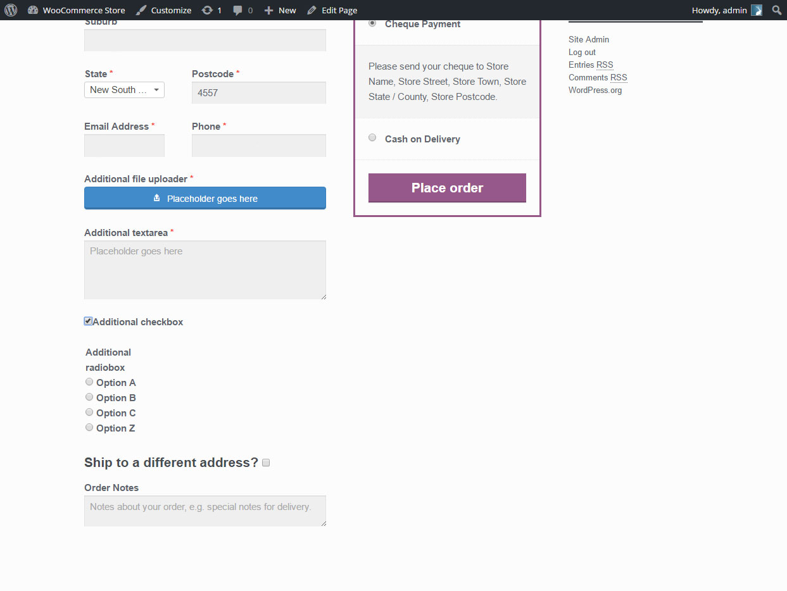787x591 pixels.
Task: Open the Howdy, admin account menu
Action: 727,10
